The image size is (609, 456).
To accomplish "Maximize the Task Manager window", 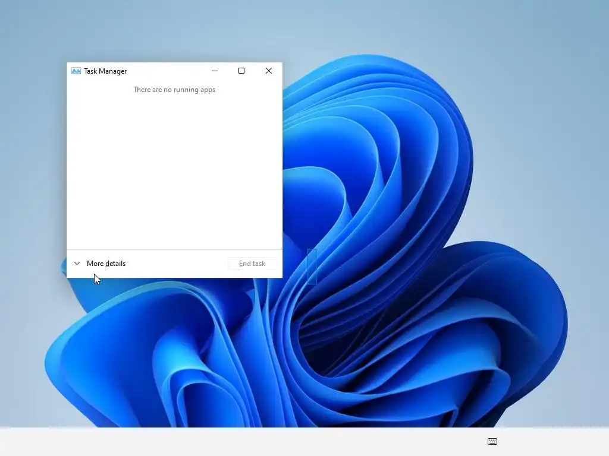I will click(241, 71).
